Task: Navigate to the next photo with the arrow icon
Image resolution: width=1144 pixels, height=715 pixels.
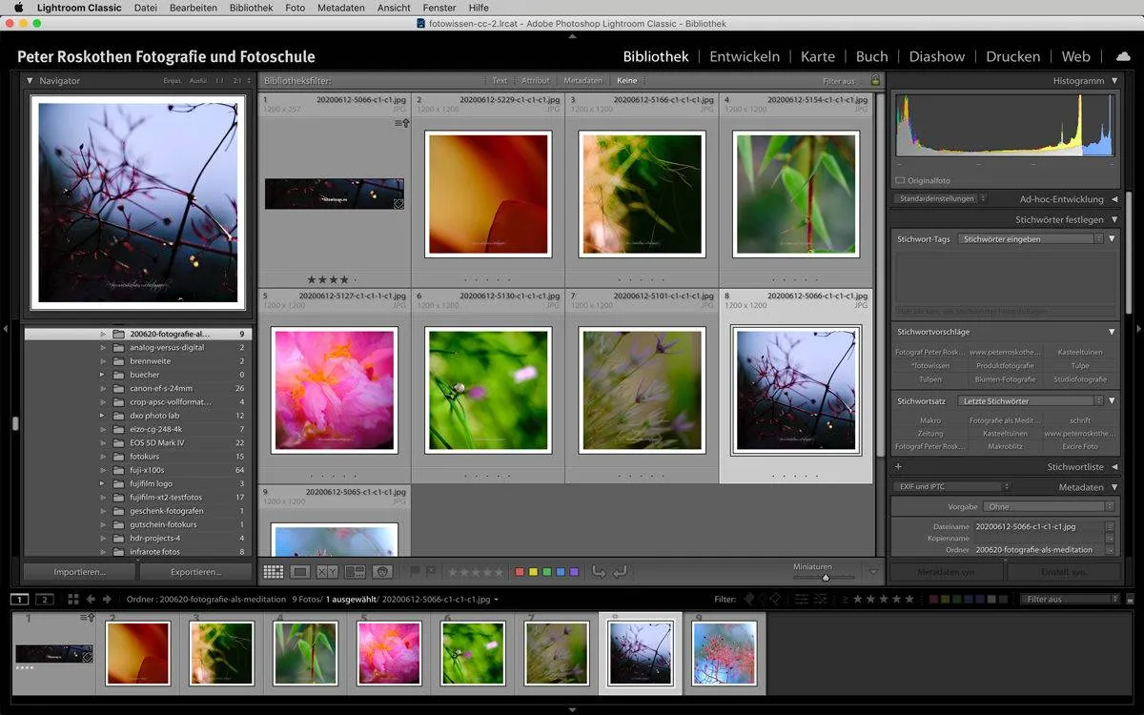Action: [108, 599]
